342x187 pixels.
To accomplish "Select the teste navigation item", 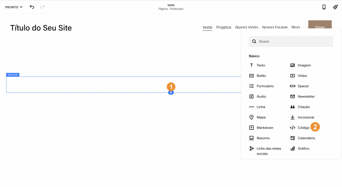I will (207, 27).
